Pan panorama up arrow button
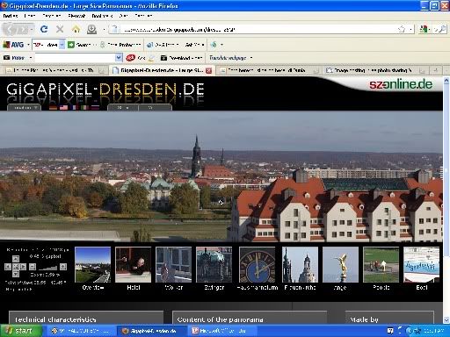The image size is (450, 337). (x=16, y=259)
